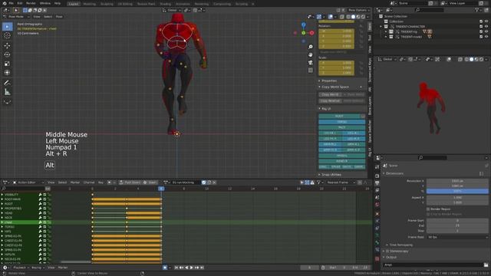
Task: Hide TRIDENT-model via its eye icon
Action: tap(486, 37)
